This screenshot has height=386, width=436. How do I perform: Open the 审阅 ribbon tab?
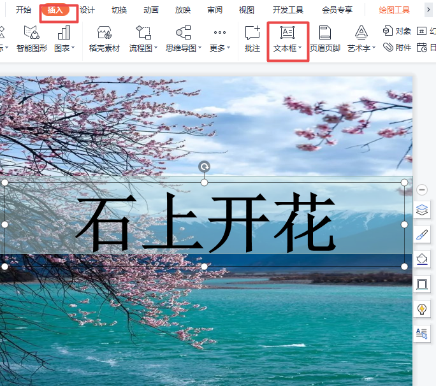[x=215, y=10]
